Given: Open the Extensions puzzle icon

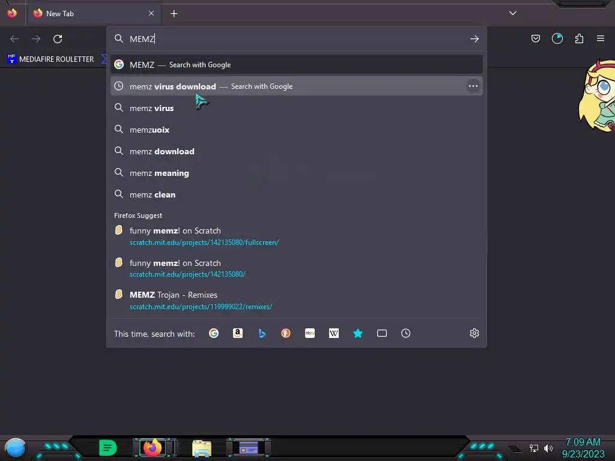Looking at the screenshot, I should pyautogui.click(x=579, y=38).
